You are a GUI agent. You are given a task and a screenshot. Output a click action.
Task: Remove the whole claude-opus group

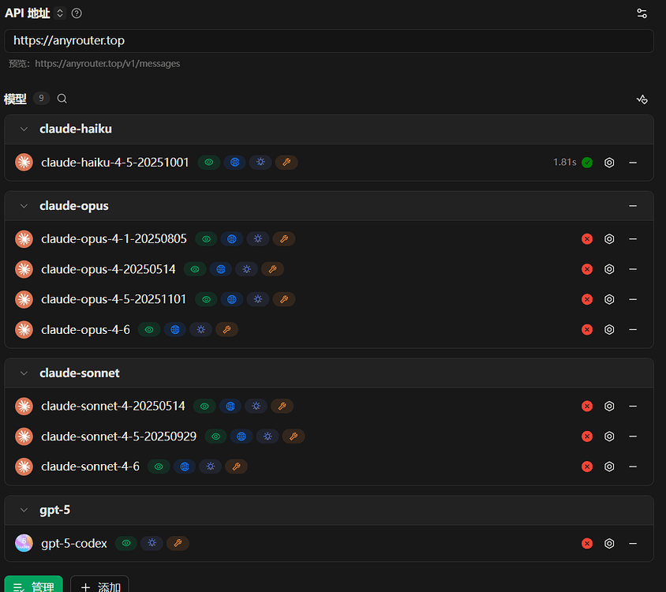(633, 206)
